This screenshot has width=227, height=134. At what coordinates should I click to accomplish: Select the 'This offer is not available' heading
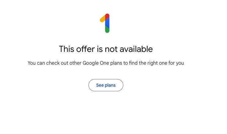tap(106, 49)
